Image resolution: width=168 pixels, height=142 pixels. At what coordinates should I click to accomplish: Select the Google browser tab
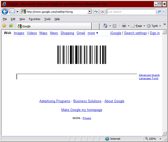coord(54,26)
